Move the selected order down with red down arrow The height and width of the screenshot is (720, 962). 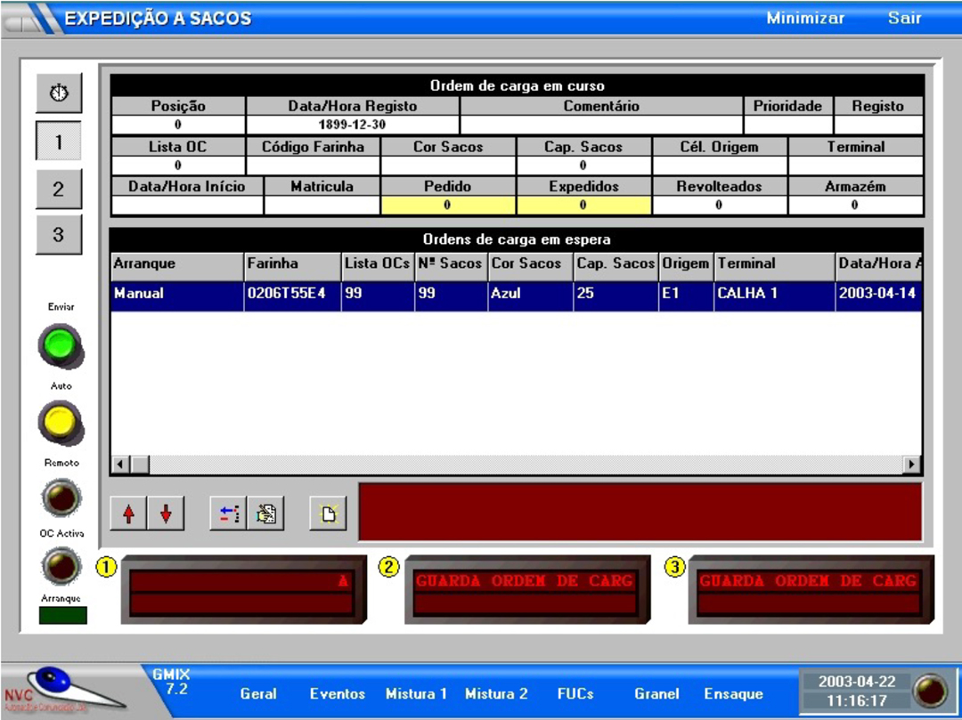pyautogui.click(x=166, y=514)
